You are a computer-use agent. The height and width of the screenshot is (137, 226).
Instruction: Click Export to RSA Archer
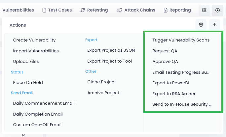pos(174,94)
